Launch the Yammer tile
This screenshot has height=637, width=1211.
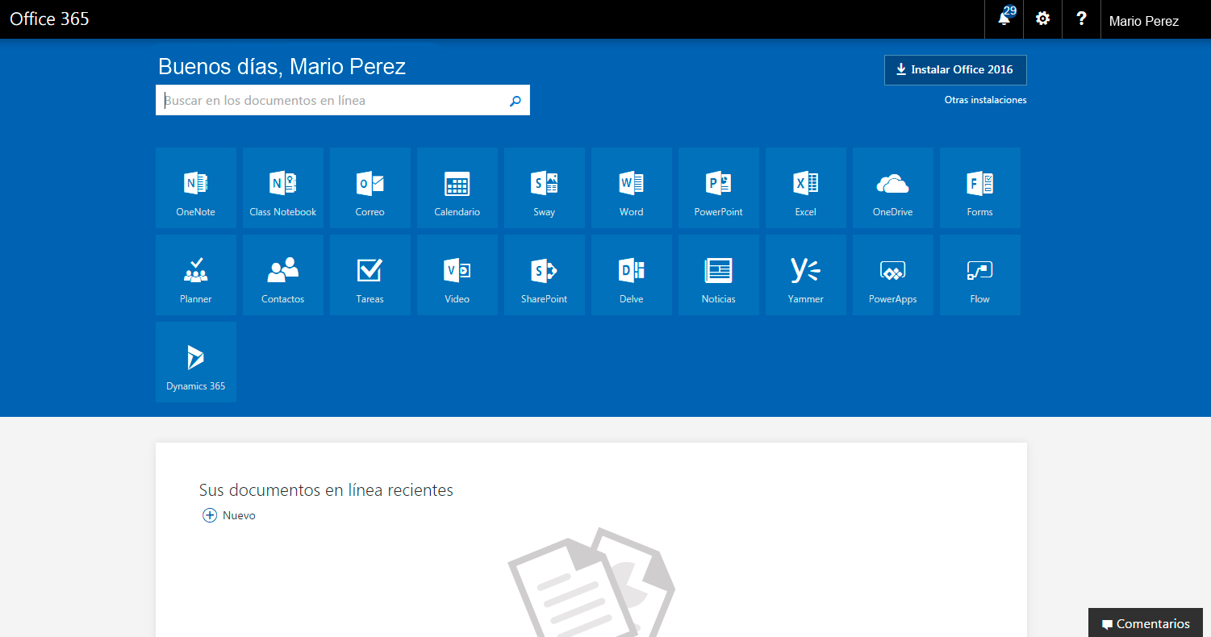[806, 275]
